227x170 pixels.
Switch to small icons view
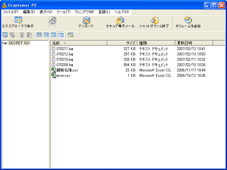46,35
